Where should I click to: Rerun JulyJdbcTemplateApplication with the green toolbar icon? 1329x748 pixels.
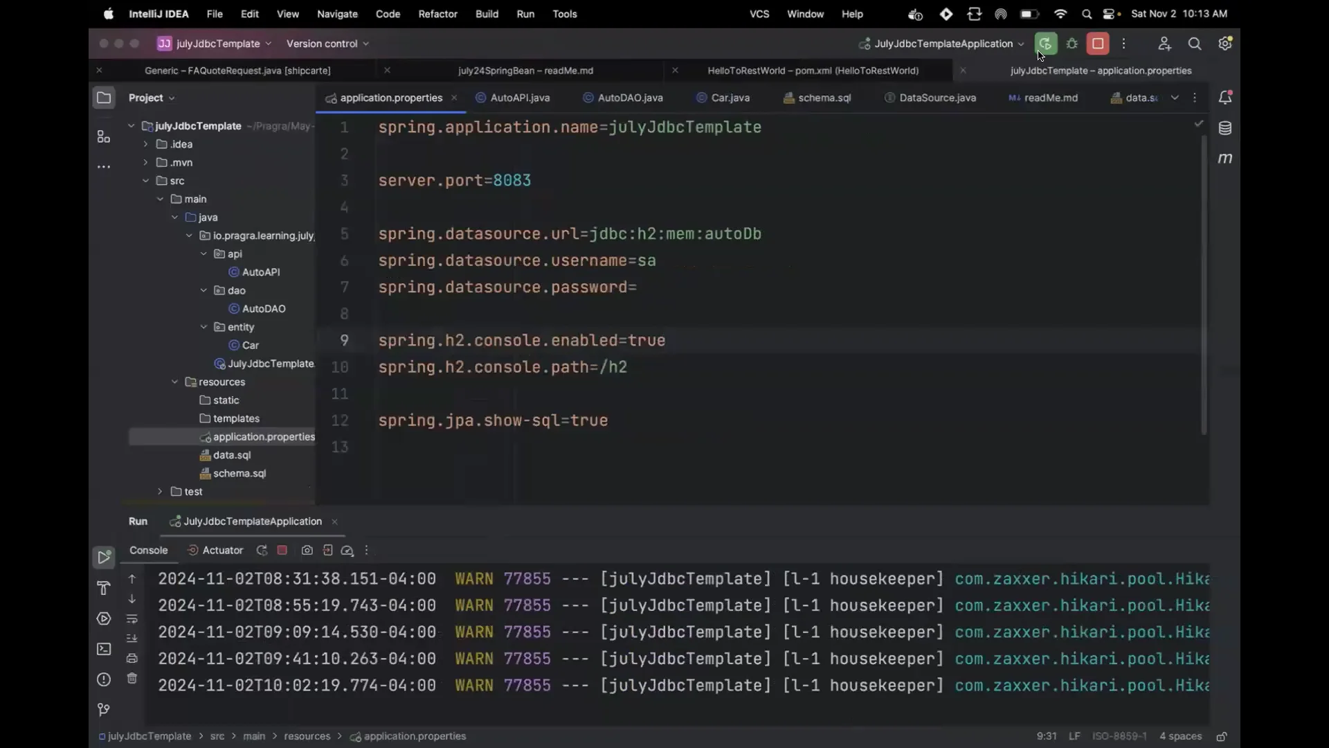pyautogui.click(x=1046, y=44)
